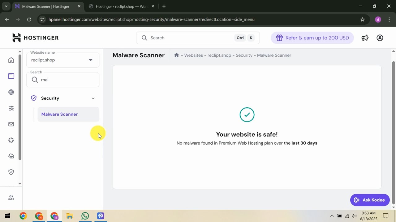396x222 pixels.
Task: Close the reclipt.shop WordPress tab
Action: pos(153,6)
